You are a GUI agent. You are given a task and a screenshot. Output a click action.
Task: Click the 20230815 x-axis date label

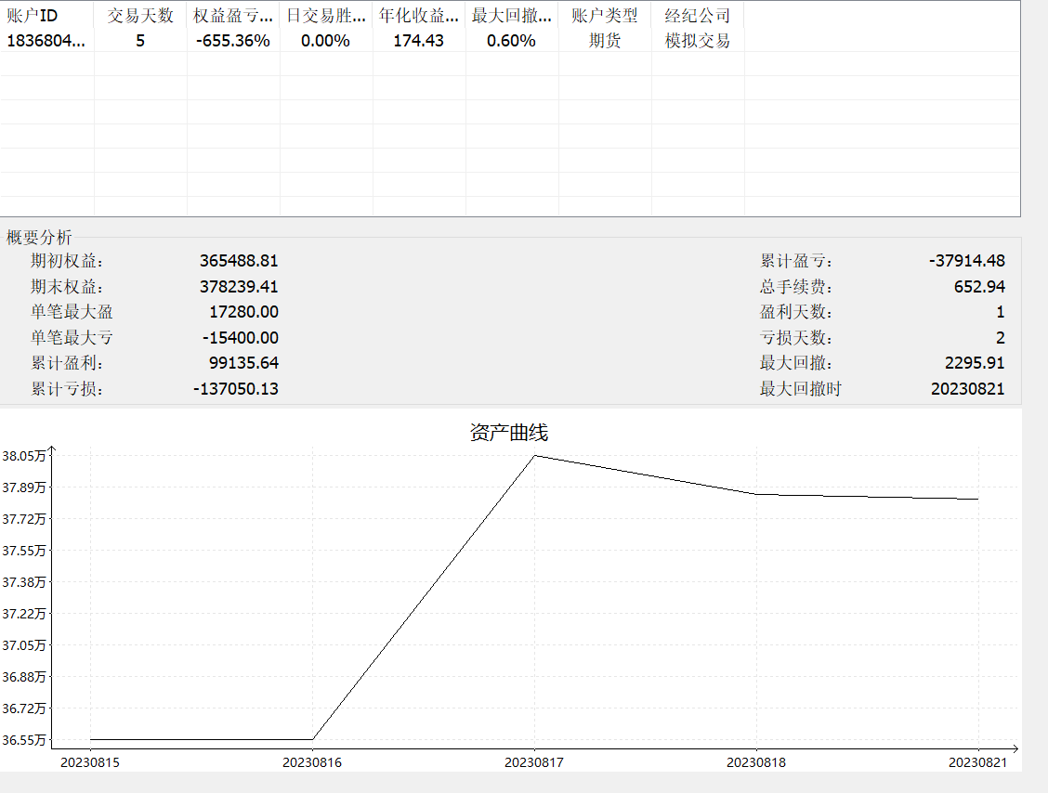coord(90,762)
